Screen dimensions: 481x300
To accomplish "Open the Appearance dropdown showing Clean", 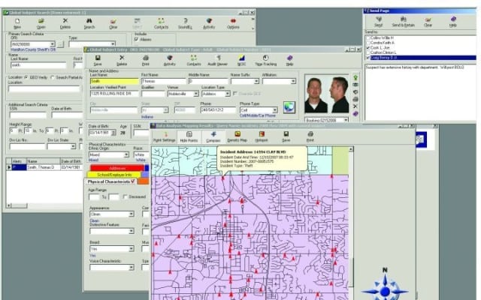I will click(x=132, y=214).
